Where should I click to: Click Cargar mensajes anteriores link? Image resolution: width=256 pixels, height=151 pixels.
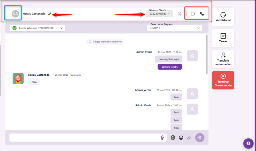click(x=105, y=42)
